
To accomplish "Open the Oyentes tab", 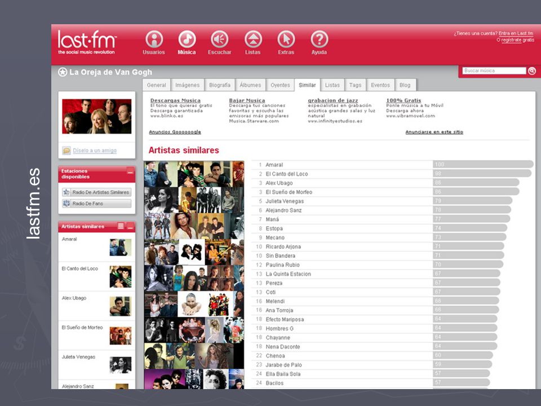I will [x=280, y=85].
